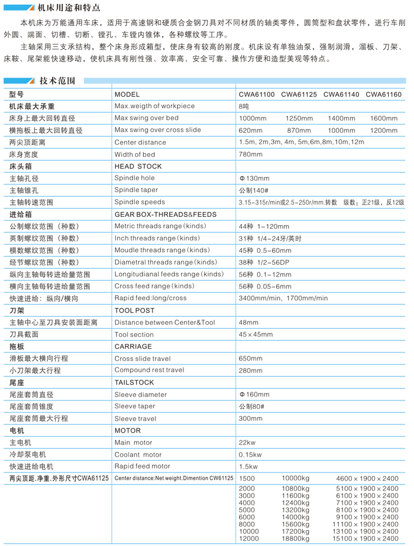Select the MODEL header row label
Image resolution: width=414 pixels, height=546 pixels.
click(128, 95)
